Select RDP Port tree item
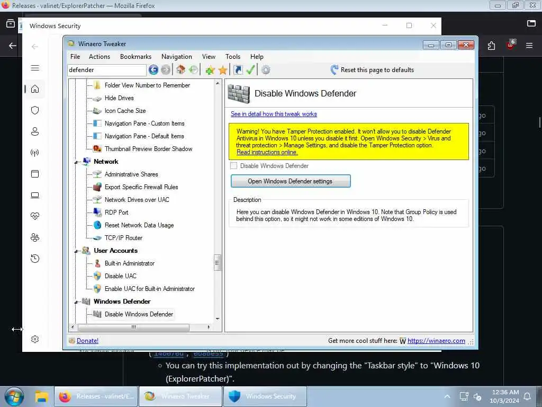542x407 pixels. click(116, 213)
